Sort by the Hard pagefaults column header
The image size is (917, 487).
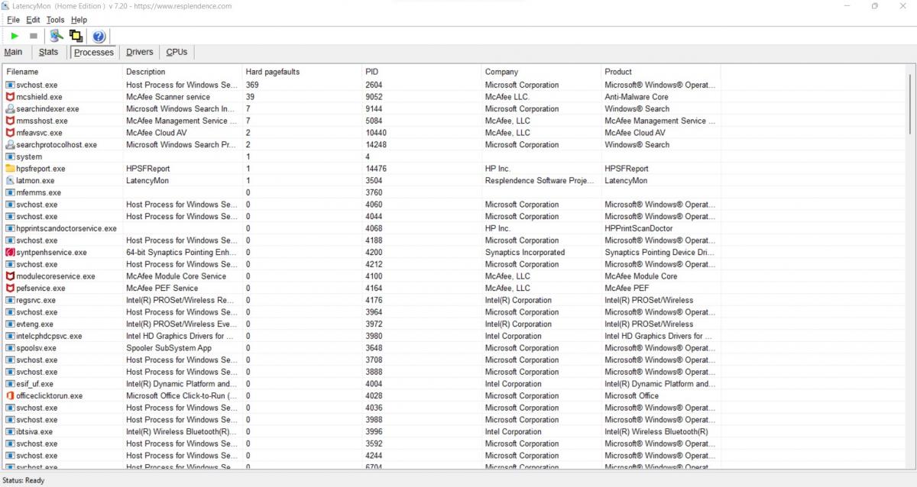click(x=302, y=72)
